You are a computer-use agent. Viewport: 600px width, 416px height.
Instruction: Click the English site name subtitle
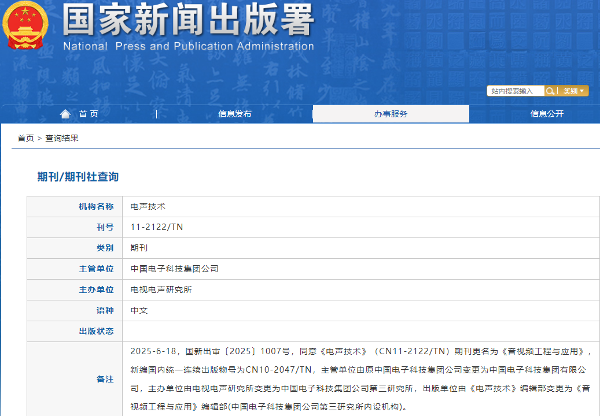point(188,46)
